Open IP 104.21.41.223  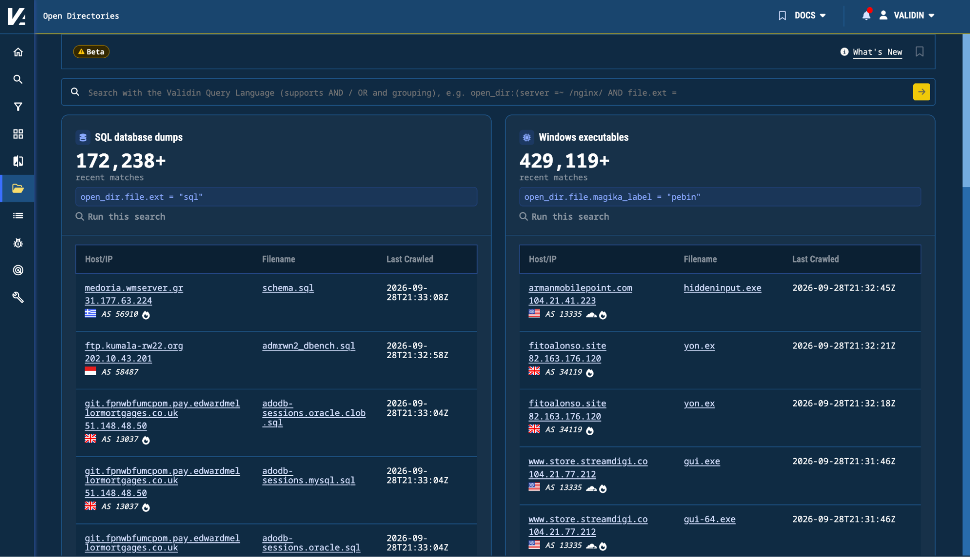(562, 301)
